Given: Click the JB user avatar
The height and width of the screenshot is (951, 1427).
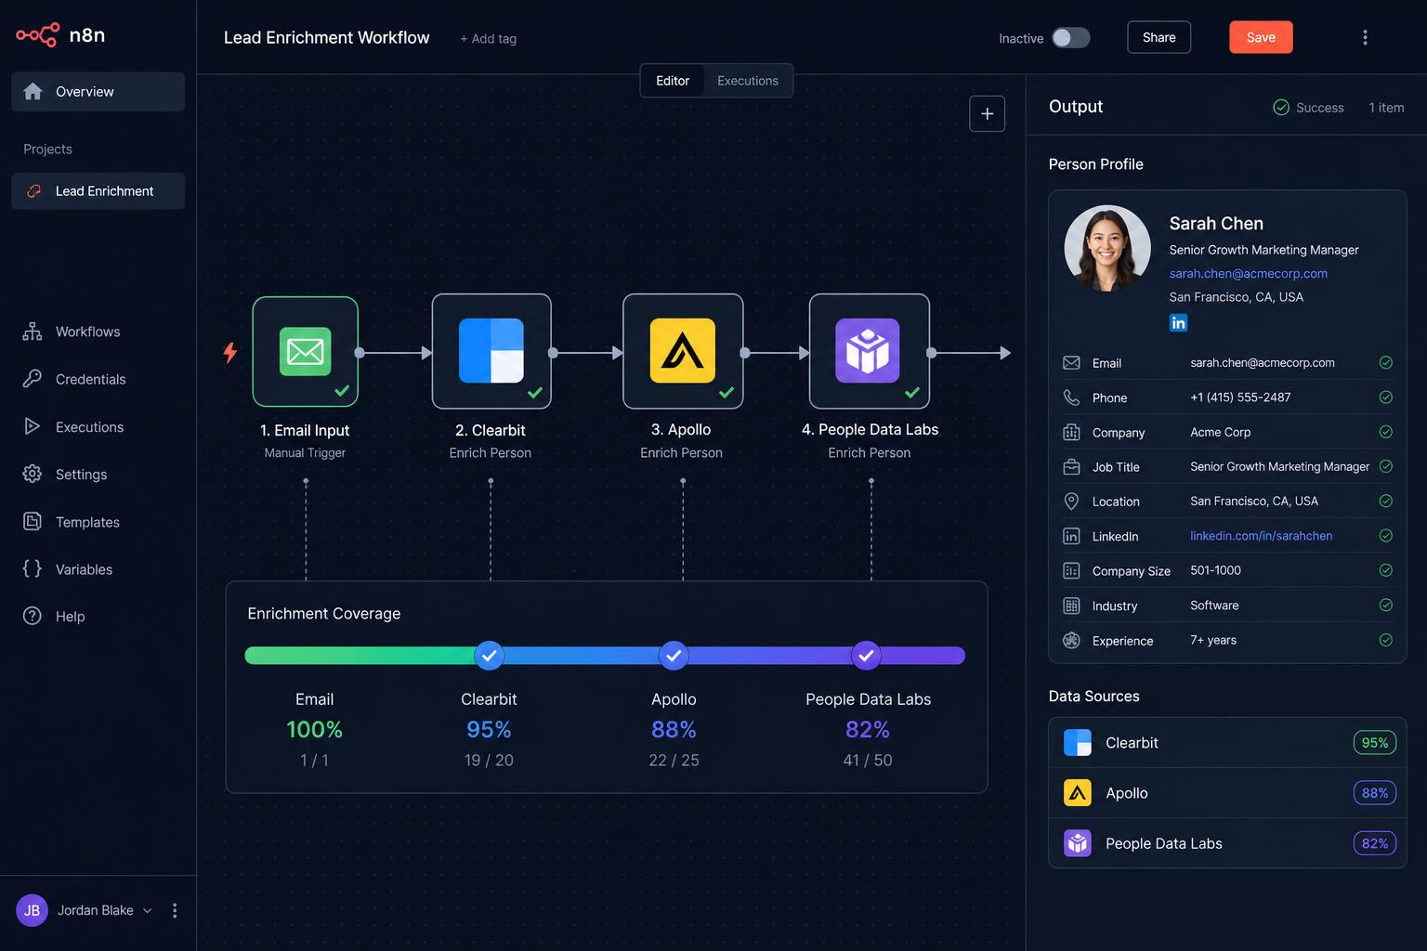Looking at the screenshot, I should point(32,910).
